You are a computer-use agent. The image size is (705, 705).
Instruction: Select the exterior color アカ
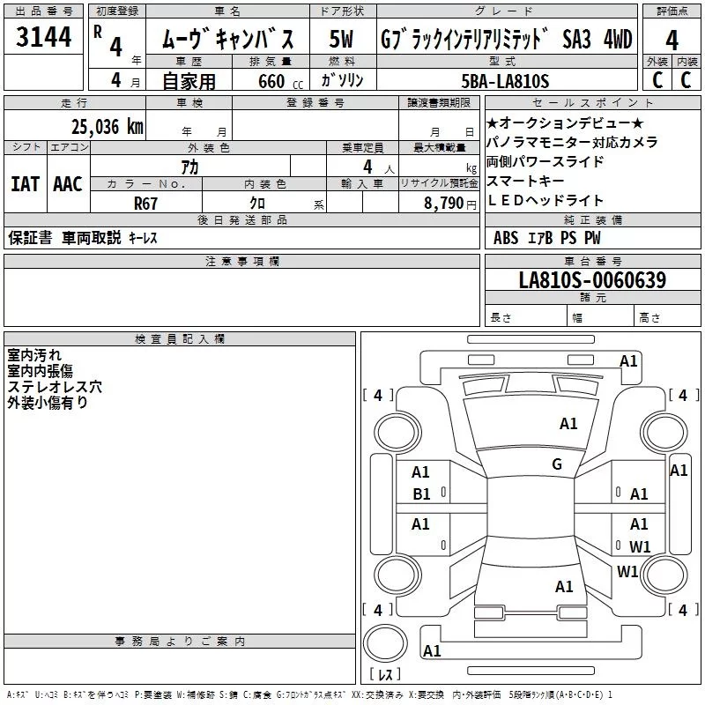189,167
